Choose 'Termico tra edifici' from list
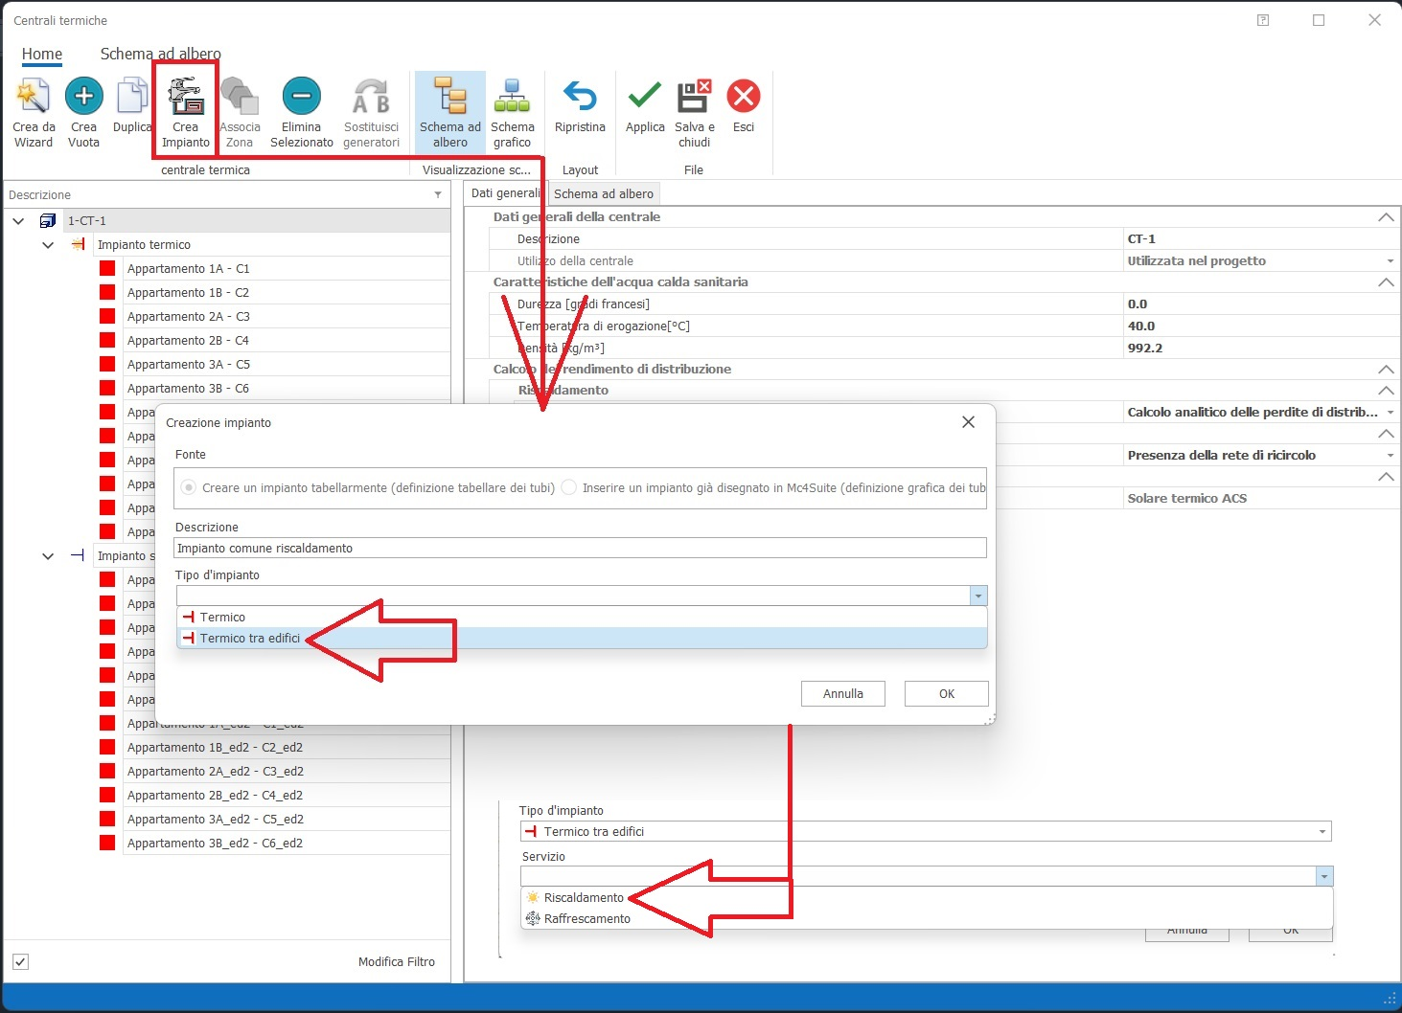This screenshot has width=1402, height=1013. (x=250, y=639)
